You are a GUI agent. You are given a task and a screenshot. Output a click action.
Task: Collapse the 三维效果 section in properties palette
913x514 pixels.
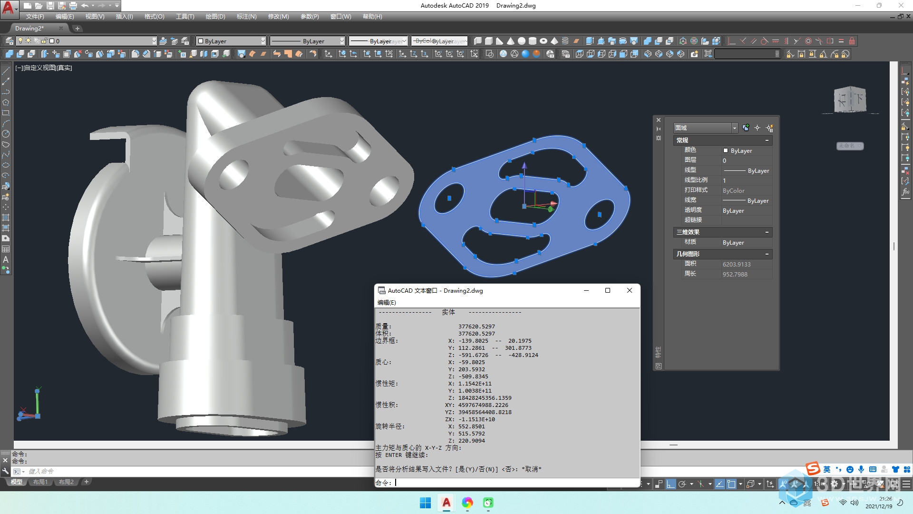click(x=767, y=232)
